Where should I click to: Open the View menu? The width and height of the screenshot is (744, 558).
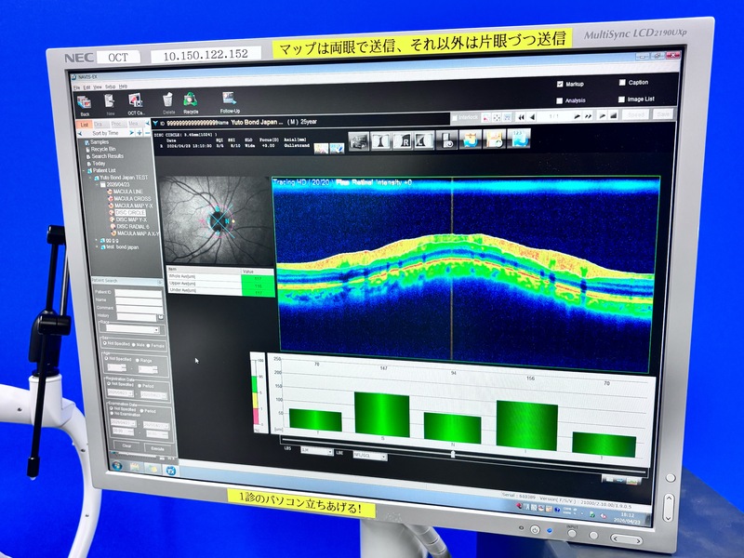97,86
